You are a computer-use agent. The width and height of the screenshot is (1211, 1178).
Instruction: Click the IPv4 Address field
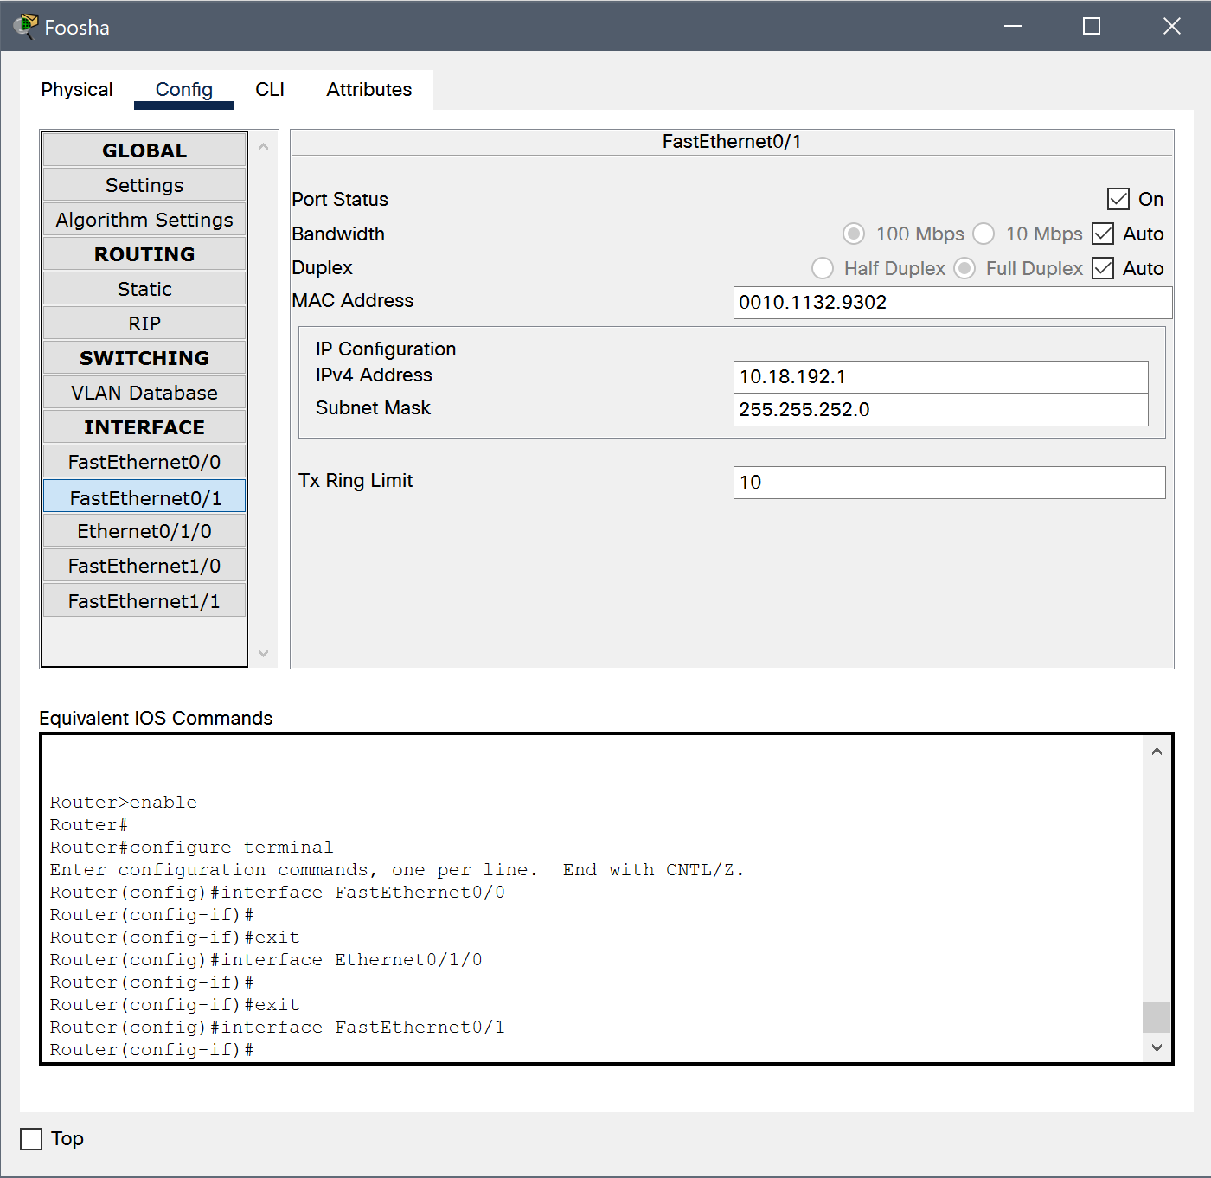(x=940, y=377)
